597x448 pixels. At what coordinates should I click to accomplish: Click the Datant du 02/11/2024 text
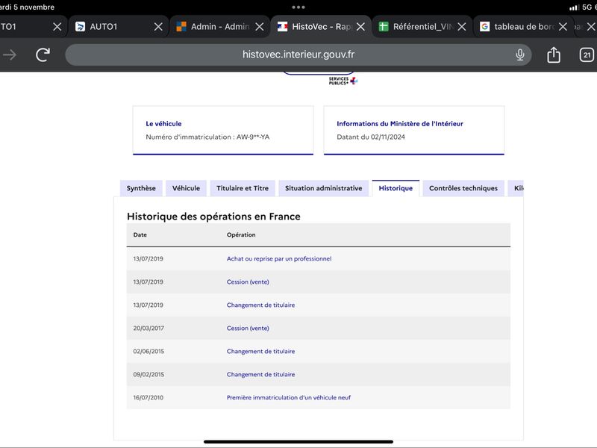(x=371, y=137)
